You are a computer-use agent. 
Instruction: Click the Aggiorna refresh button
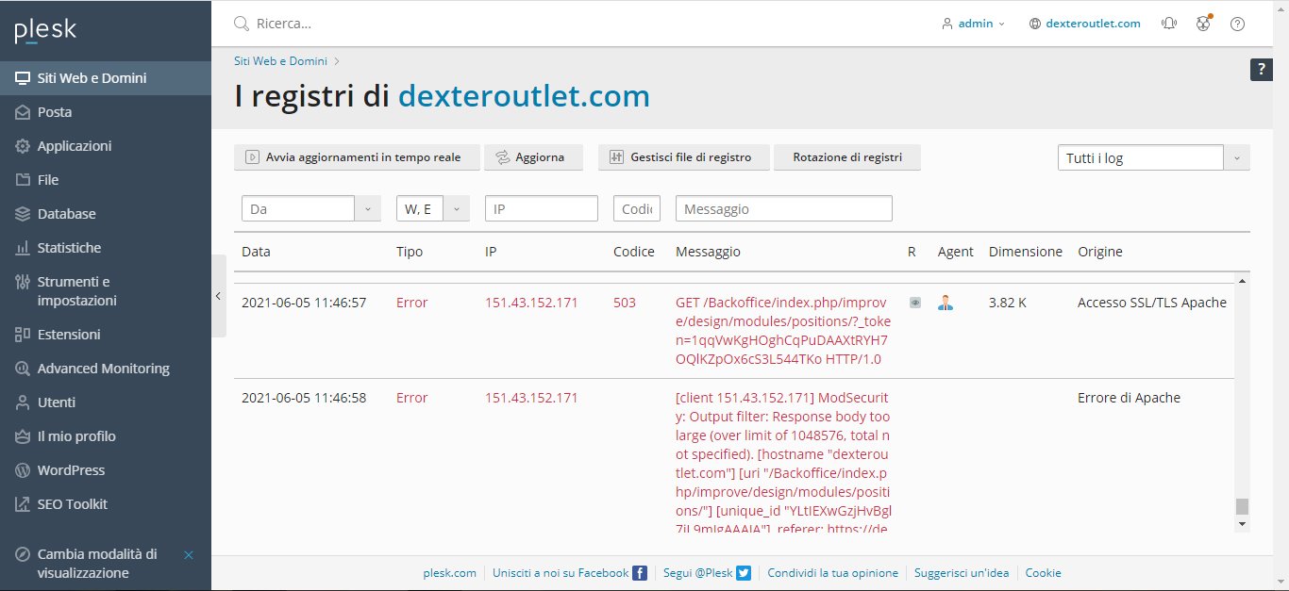533,157
